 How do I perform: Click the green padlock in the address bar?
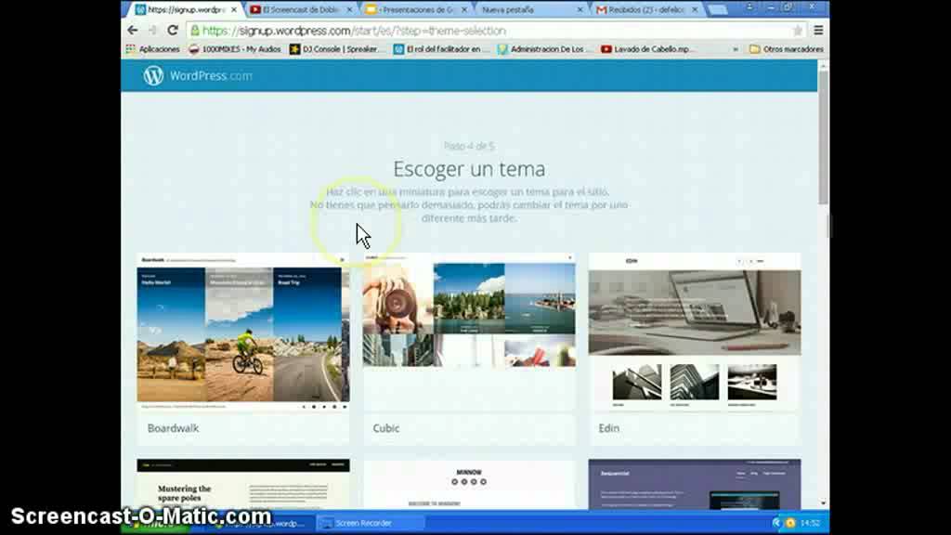(x=195, y=31)
